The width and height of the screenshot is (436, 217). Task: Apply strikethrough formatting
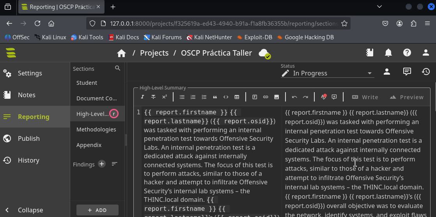(x=153, y=97)
